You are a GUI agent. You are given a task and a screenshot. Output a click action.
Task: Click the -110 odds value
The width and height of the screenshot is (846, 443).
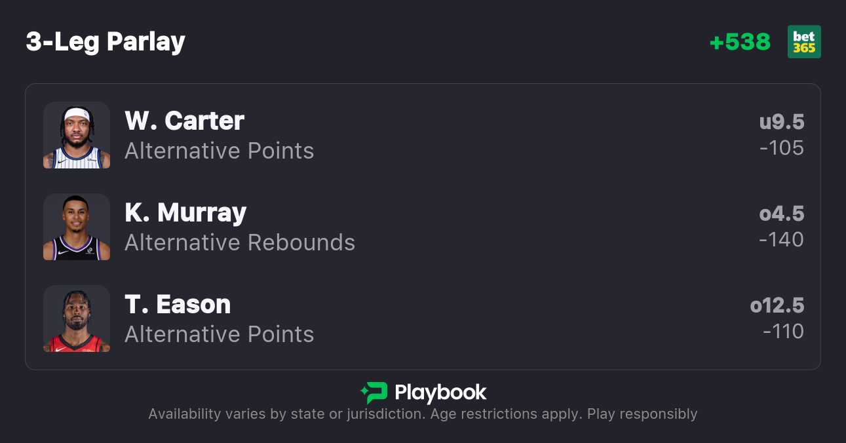pos(783,332)
